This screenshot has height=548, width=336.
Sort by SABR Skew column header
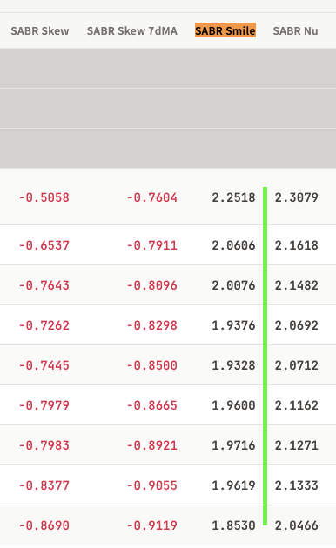click(x=40, y=30)
